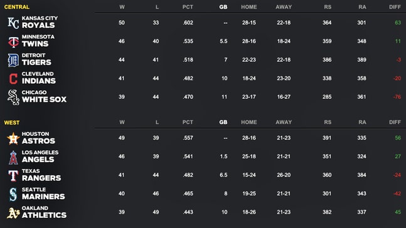Image resolution: width=406 pixels, height=228 pixels.
Task: Select the Cleveland Indians logo
Action: (13, 79)
